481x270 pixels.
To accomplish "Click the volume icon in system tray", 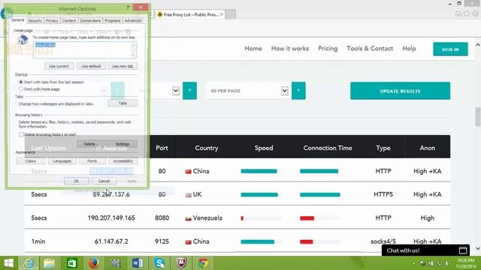I will 447,263.
